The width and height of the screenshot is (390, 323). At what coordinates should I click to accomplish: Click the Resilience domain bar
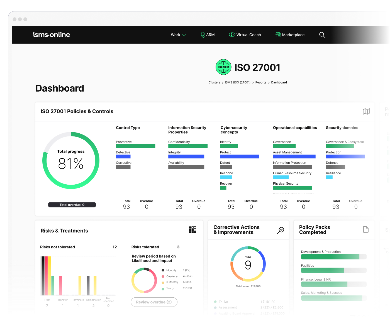click(x=329, y=177)
